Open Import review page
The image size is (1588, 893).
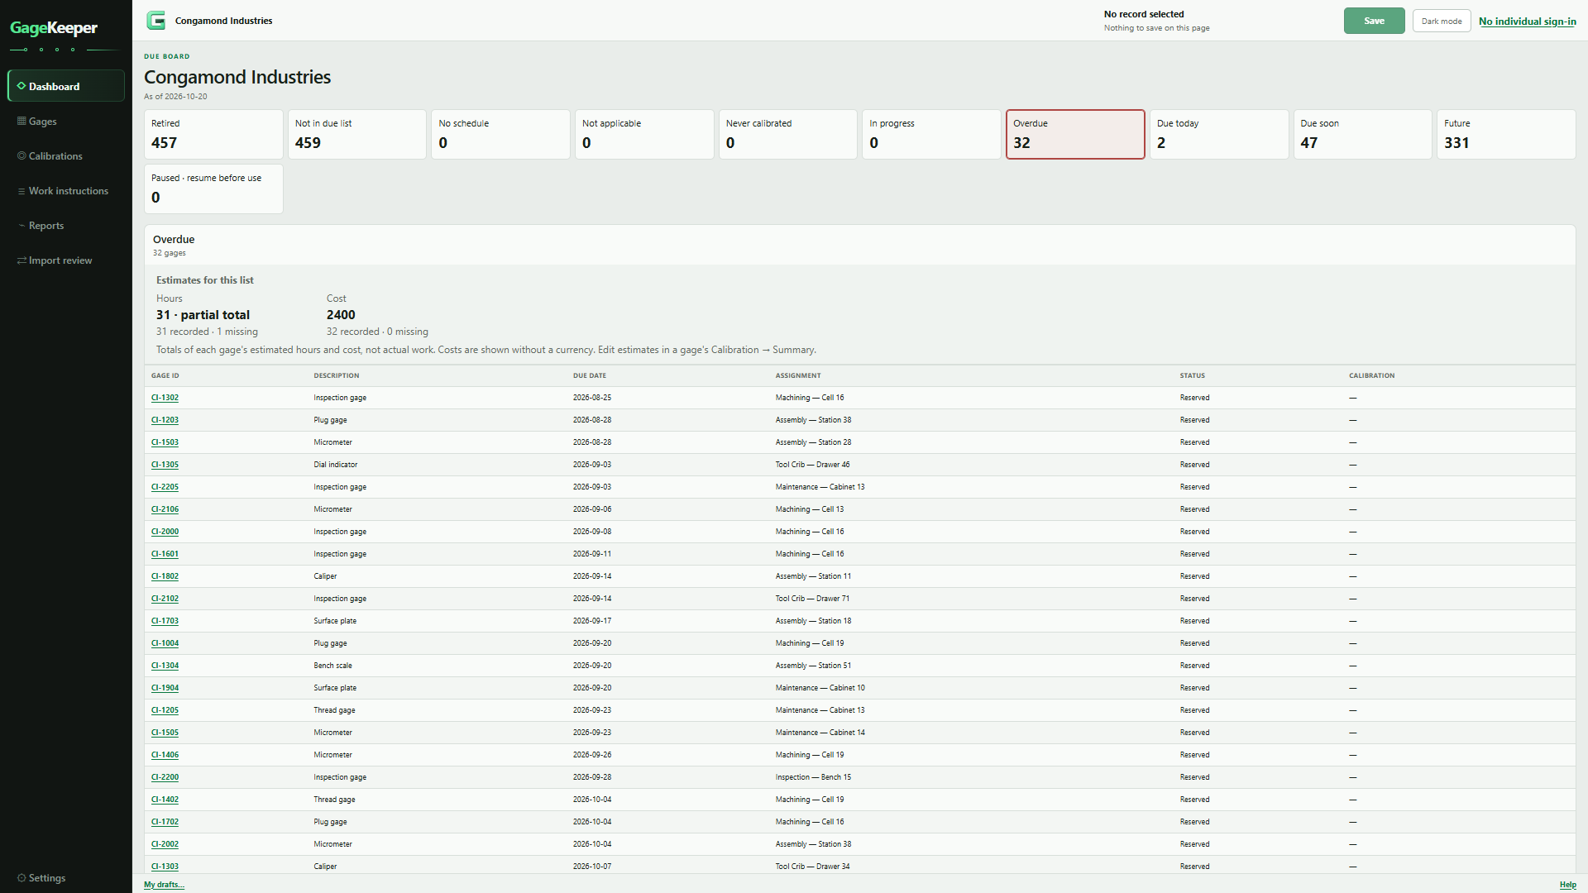pos(66,260)
